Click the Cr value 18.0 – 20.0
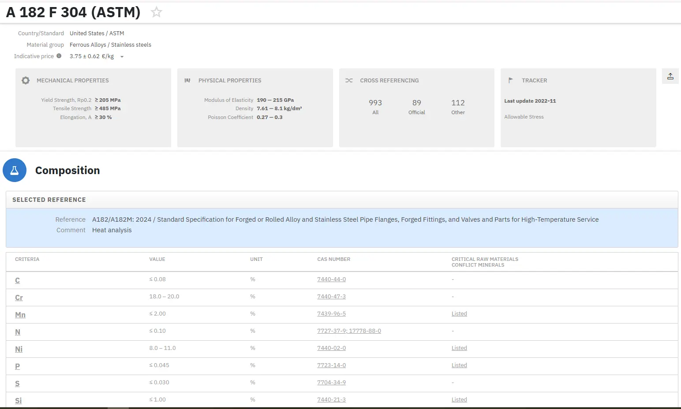681x409 pixels. 164,297
